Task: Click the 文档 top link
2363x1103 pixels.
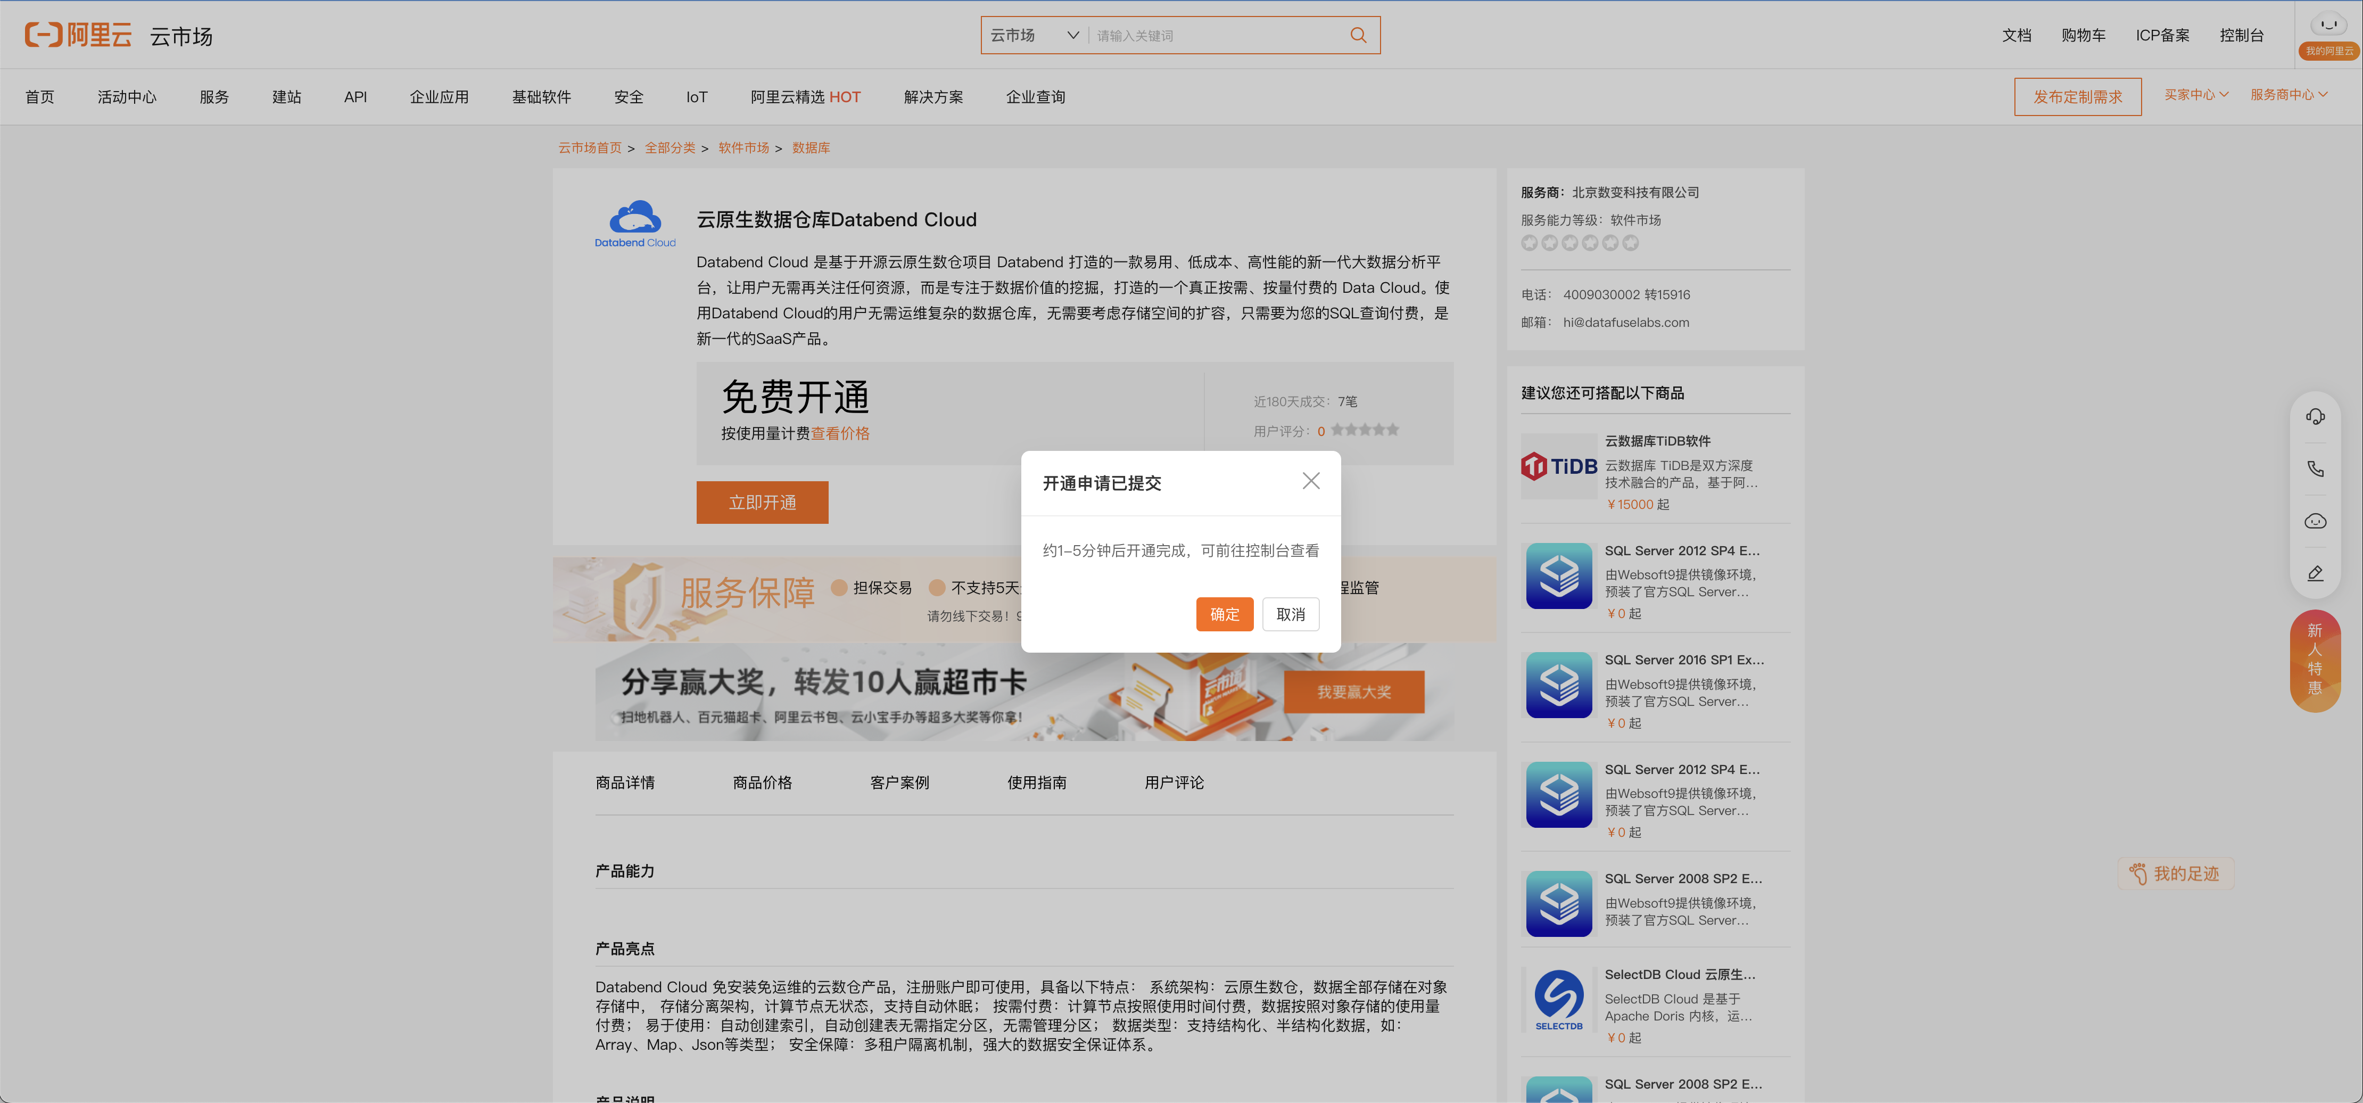Action: [x=2016, y=35]
